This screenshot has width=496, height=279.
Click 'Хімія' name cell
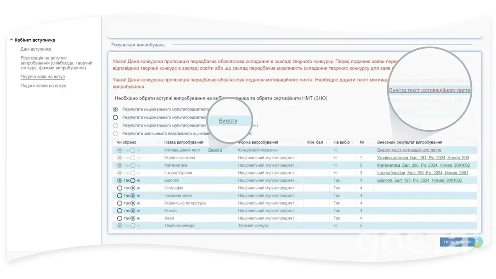[169, 218]
